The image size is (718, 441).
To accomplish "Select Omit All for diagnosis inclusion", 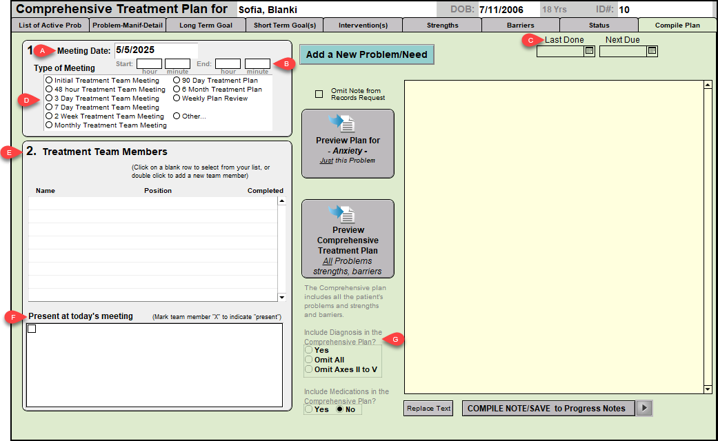I will coord(309,360).
